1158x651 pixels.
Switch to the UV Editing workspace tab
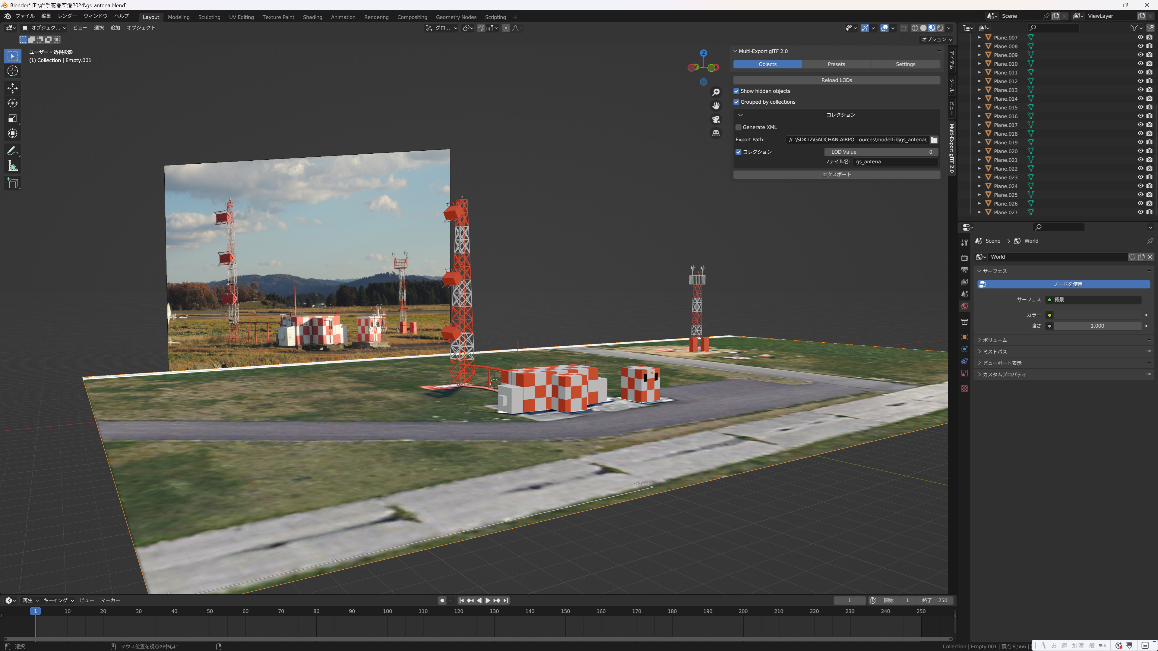241,17
